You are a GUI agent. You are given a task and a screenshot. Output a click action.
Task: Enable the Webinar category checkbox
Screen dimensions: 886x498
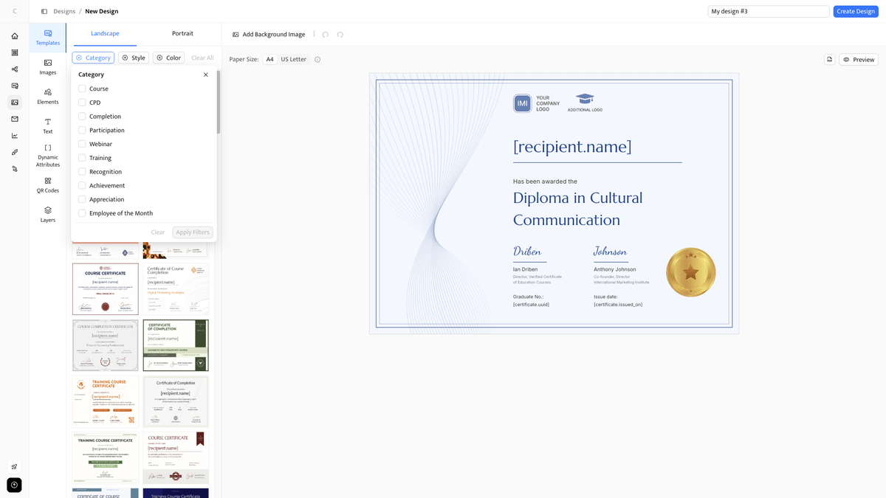click(x=83, y=143)
